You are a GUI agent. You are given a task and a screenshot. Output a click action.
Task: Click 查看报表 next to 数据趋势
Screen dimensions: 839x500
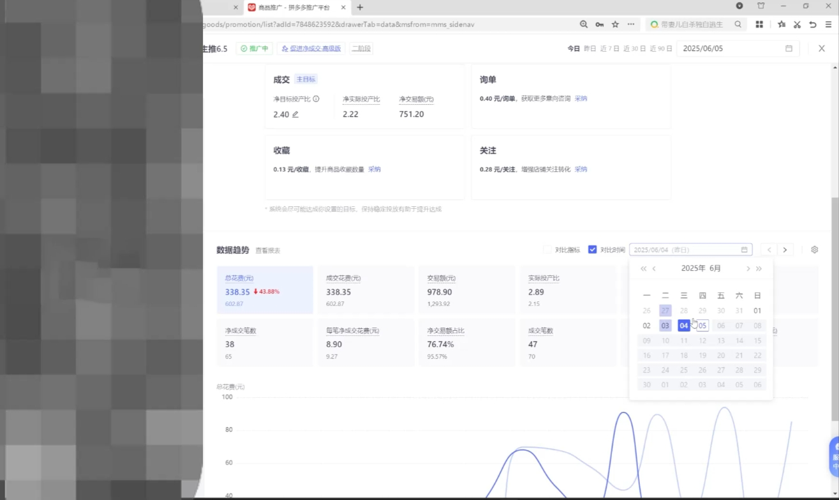(x=267, y=250)
